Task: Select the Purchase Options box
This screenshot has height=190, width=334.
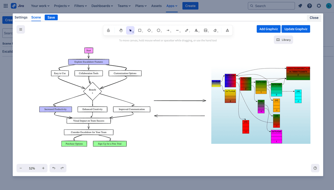Action: (74, 144)
